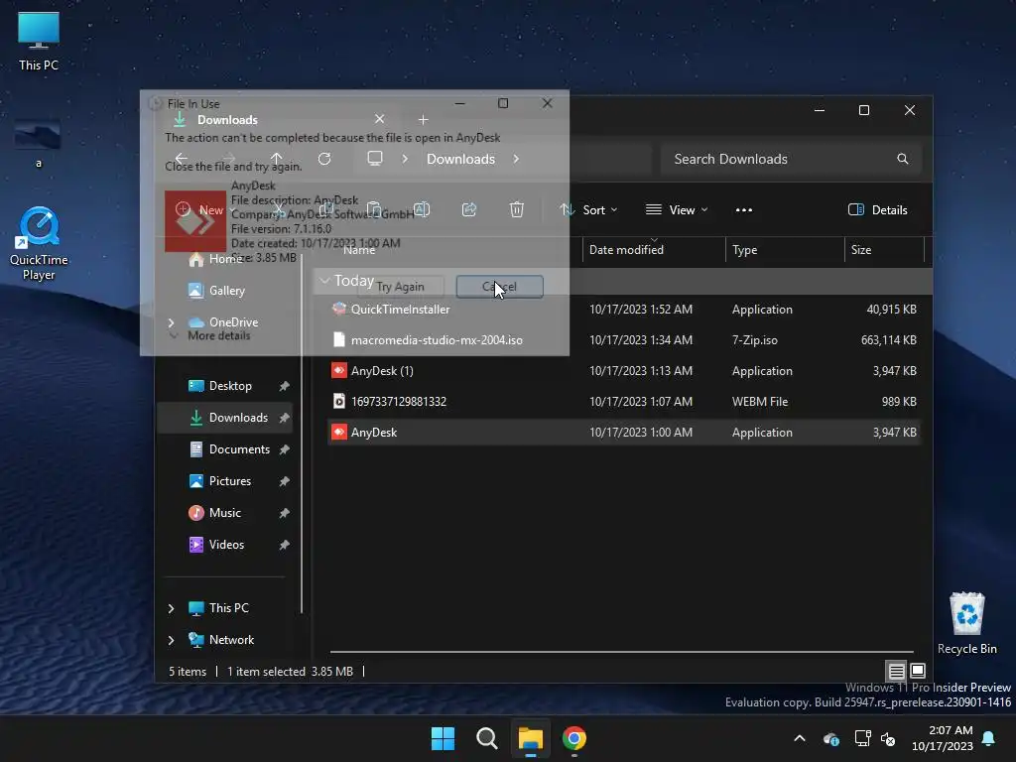
Task: Click the Delete trash icon in toolbar
Action: click(x=516, y=210)
